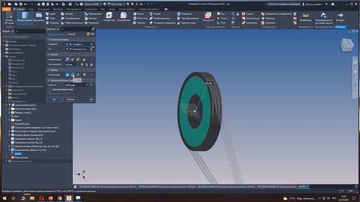Viewport: 360px width, 202px height.
Task: Click the Пружина (Coil) tool
Action: [52, 22]
